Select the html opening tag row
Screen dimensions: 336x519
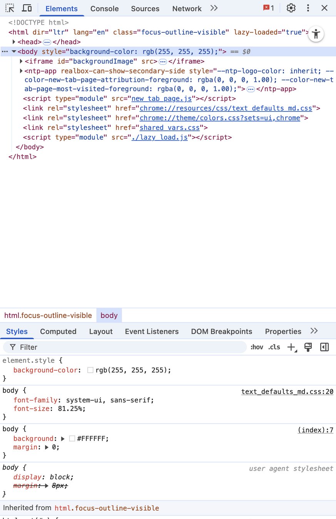(x=168, y=32)
